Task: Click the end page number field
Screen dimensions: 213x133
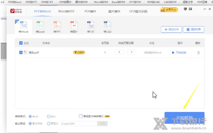Action: point(132,52)
